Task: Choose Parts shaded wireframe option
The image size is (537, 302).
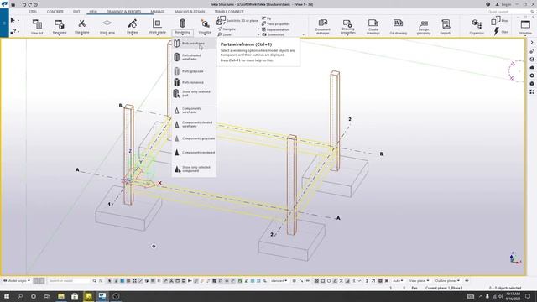Action: pyautogui.click(x=194, y=57)
